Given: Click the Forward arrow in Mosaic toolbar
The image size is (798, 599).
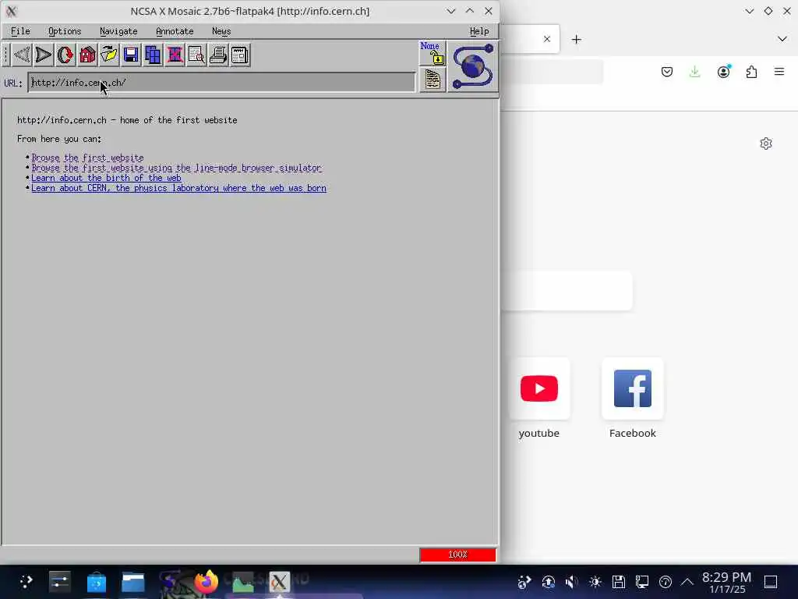Looking at the screenshot, I should (44, 55).
